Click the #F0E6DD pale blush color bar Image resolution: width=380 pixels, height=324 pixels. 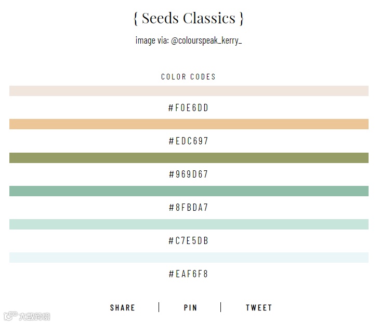click(x=189, y=91)
